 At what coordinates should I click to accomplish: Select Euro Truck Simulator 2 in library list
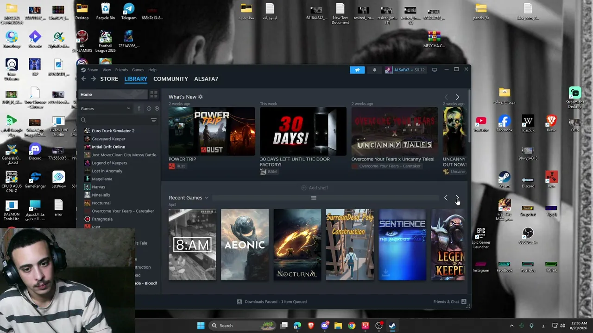tap(113, 131)
